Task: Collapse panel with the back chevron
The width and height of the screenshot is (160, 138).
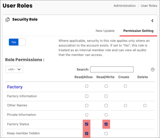Action: pyautogui.click(x=152, y=21)
